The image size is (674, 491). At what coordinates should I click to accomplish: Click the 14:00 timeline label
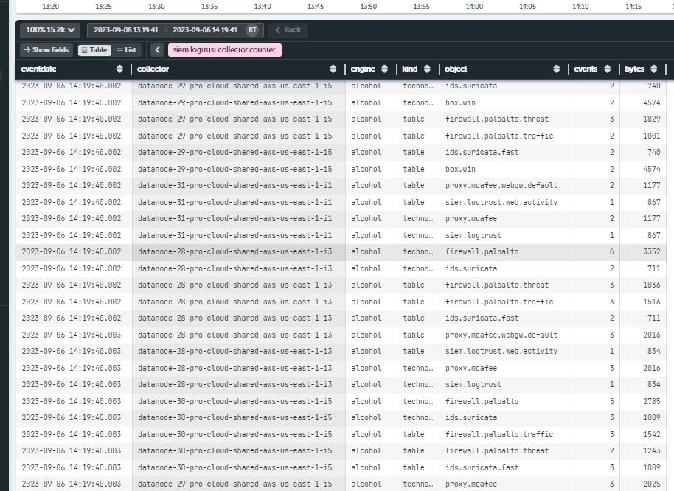[475, 7]
